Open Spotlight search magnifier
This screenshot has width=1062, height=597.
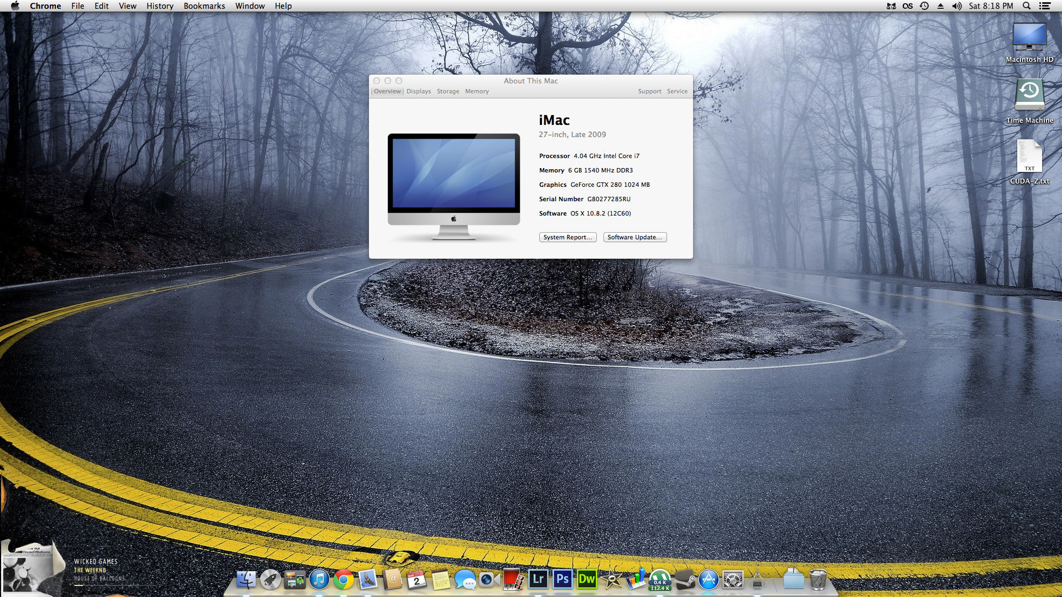click(x=1027, y=6)
